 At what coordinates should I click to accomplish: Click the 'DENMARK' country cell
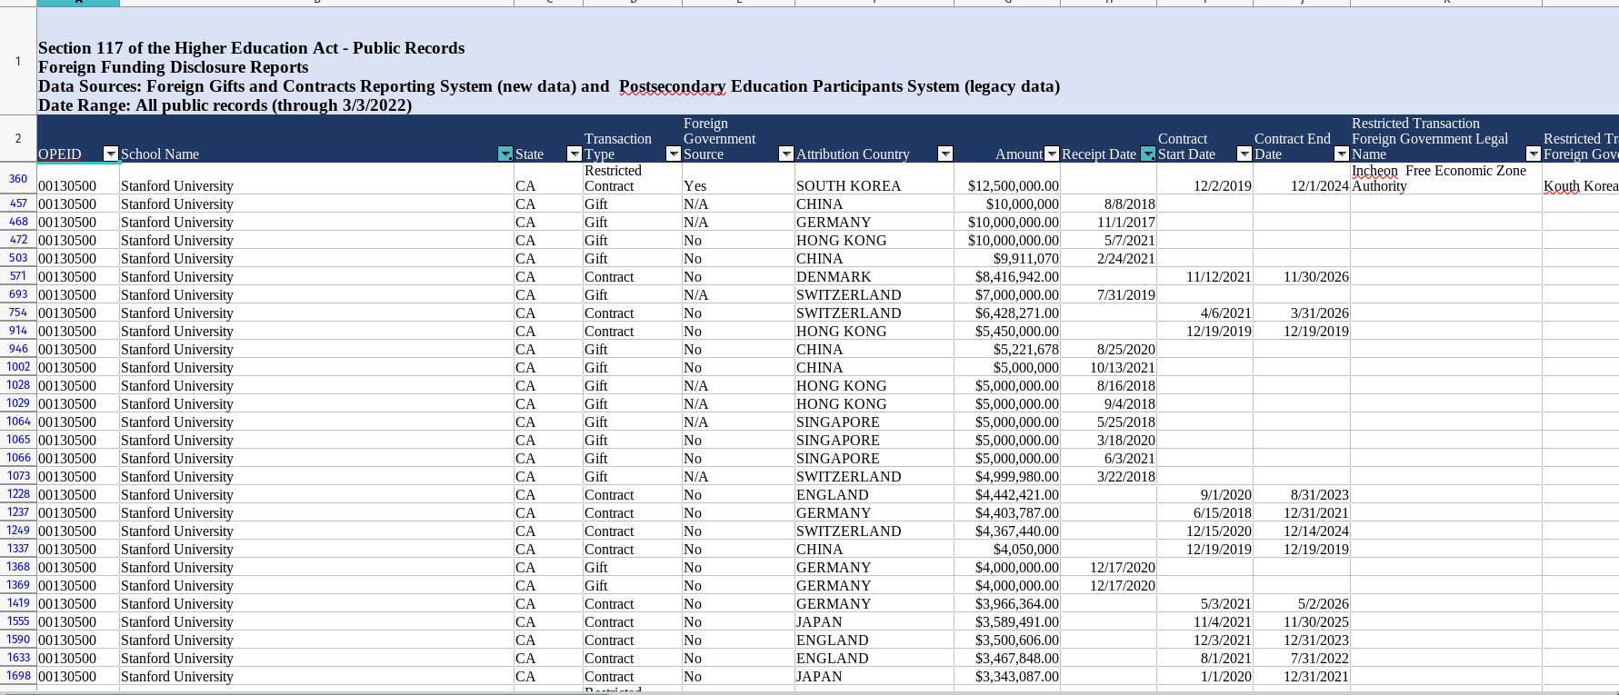pos(874,277)
